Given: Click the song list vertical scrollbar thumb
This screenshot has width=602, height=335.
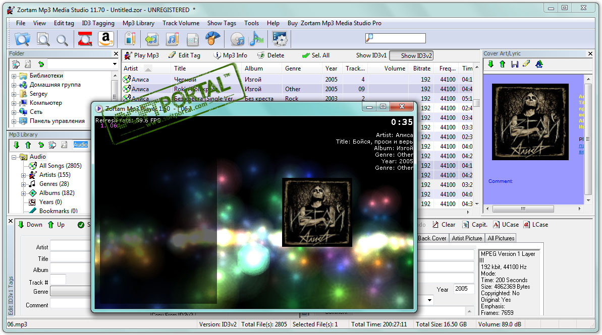Looking at the screenshot, I should click(476, 103).
